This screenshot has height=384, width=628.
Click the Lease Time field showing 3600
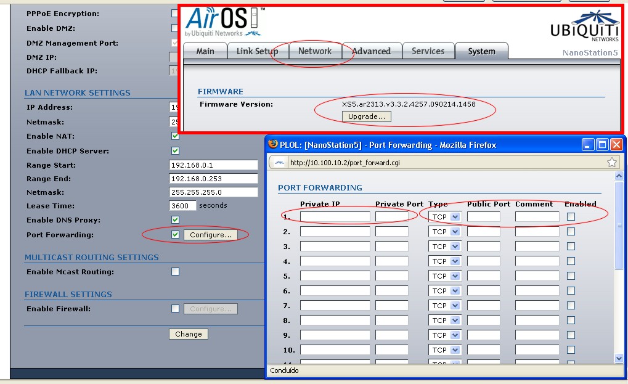182,205
